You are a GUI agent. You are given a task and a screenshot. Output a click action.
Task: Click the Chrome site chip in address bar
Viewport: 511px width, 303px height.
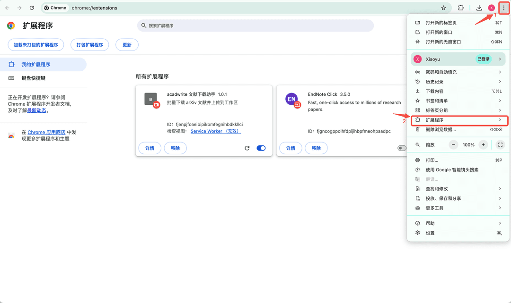pyautogui.click(x=55, y=8)
